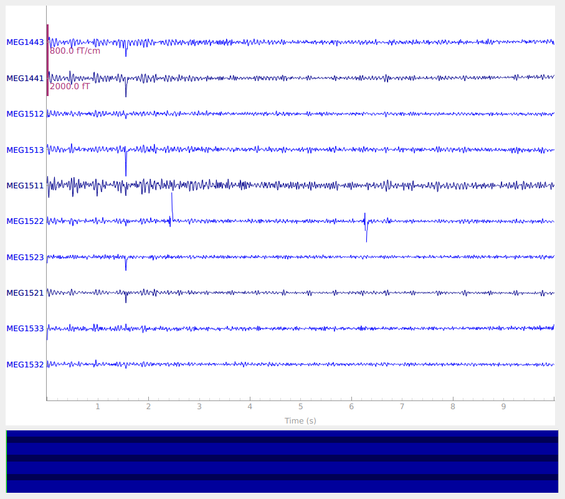Screen dimensions: 565x499
Task: Click the MEG1522 channel label
Action: click(x=25, y=221)
